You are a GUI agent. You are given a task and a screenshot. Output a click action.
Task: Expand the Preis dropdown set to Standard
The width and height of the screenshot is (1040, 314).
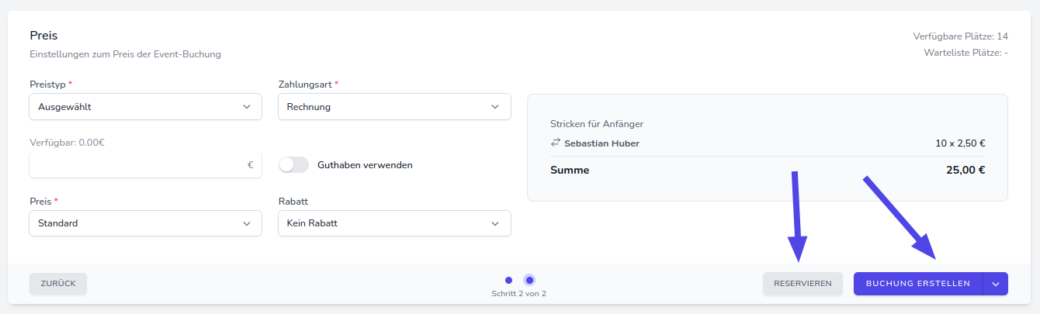(x=145, y=223)
